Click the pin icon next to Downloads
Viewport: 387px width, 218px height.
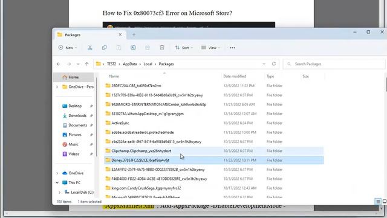click(91, 116)
